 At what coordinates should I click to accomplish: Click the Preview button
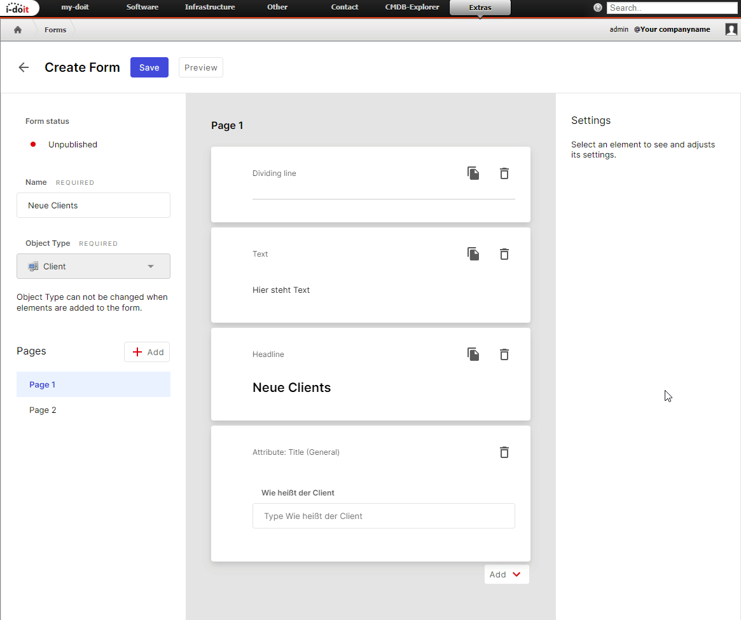[201, 67]
